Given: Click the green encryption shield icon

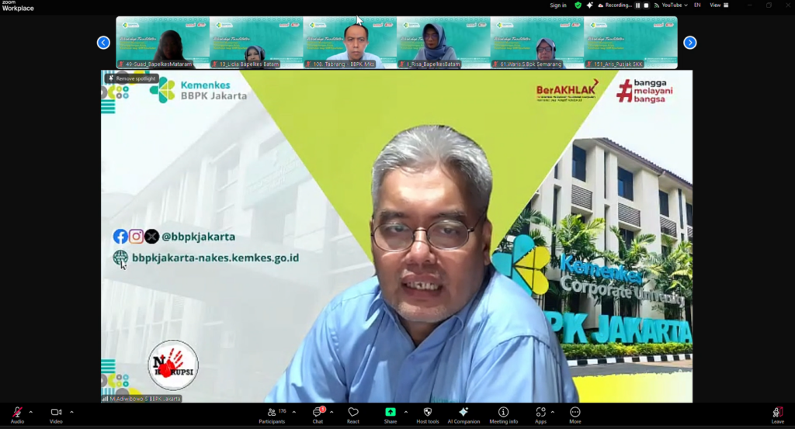Looking at the screenshot, I should coord(578,5).
